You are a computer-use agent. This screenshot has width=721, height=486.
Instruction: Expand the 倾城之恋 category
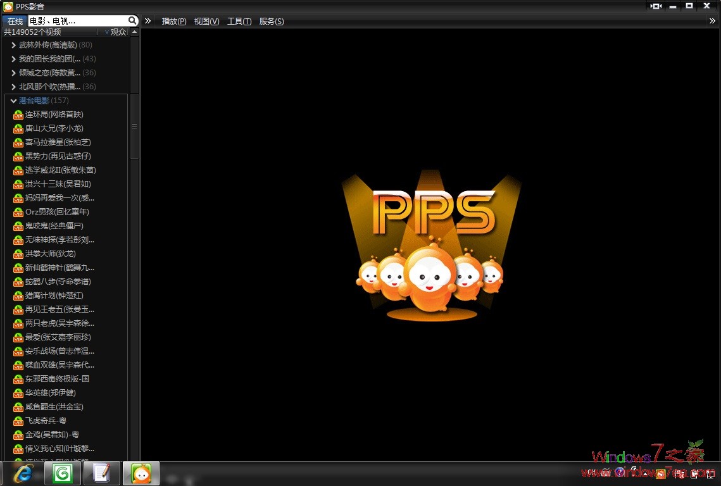(x=14, y=73)
